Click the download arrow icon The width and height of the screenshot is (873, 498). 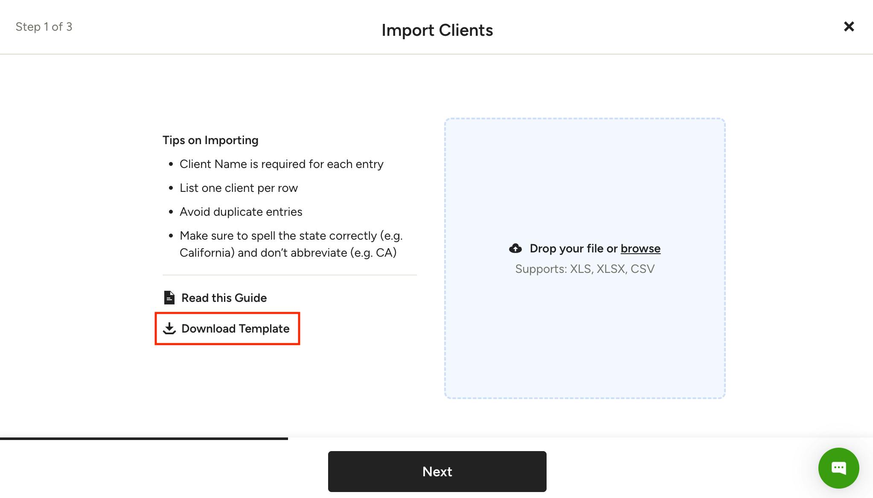point(169,328)
